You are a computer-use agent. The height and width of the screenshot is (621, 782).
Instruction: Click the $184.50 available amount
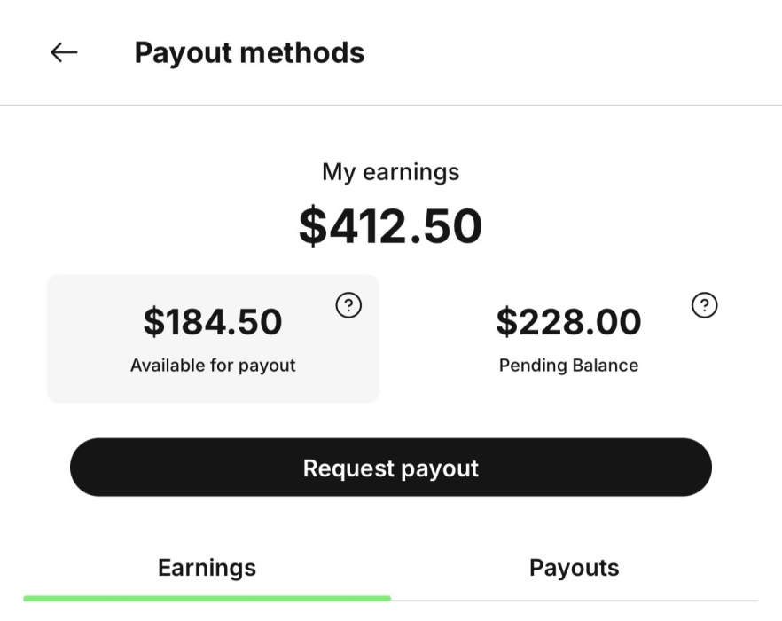tap(213, 321)
